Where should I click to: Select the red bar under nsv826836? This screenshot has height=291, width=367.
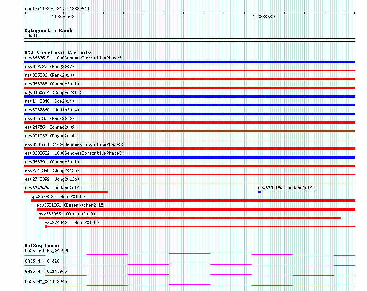pos(190,79)
